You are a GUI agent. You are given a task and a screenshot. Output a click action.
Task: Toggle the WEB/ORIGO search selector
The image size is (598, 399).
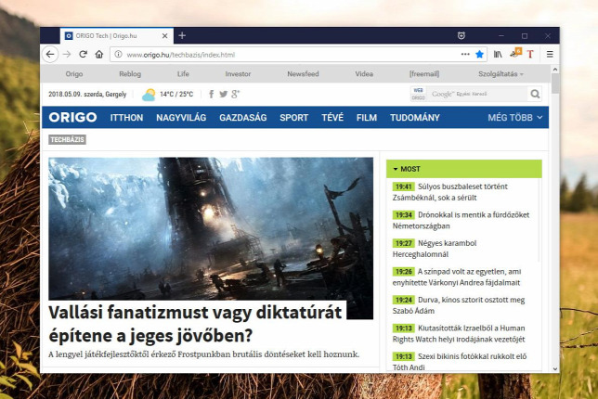[418, 94]
